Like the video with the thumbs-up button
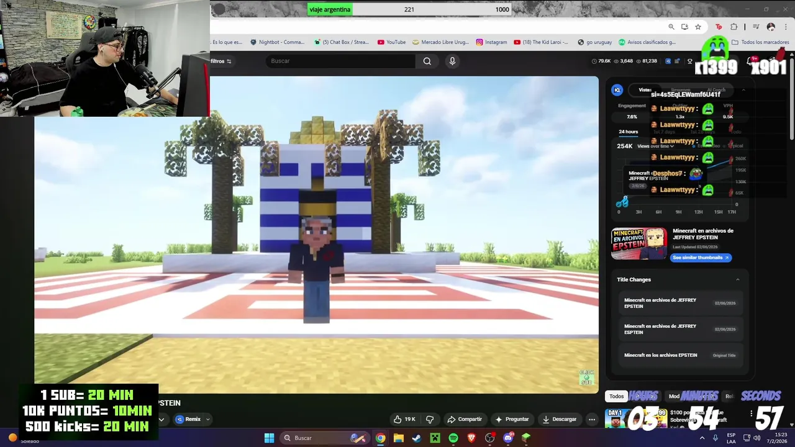Screen dimensions: 795x447 [x=404, y=419]
